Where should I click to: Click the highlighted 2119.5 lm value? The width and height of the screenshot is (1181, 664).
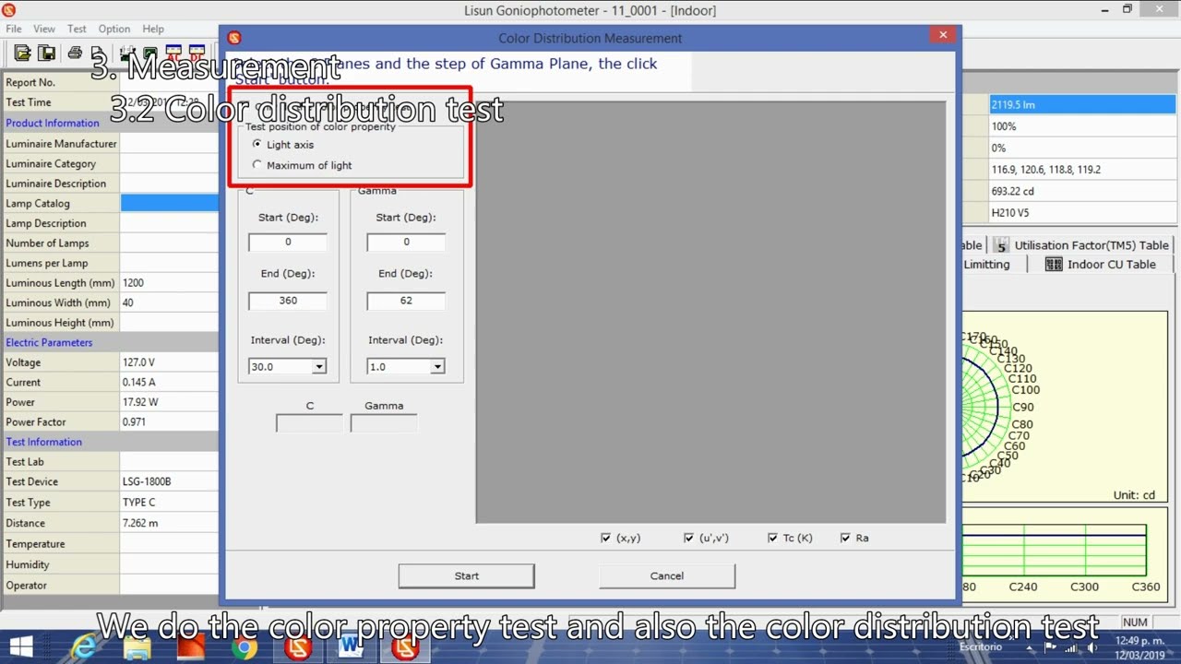click(1082, 104)
